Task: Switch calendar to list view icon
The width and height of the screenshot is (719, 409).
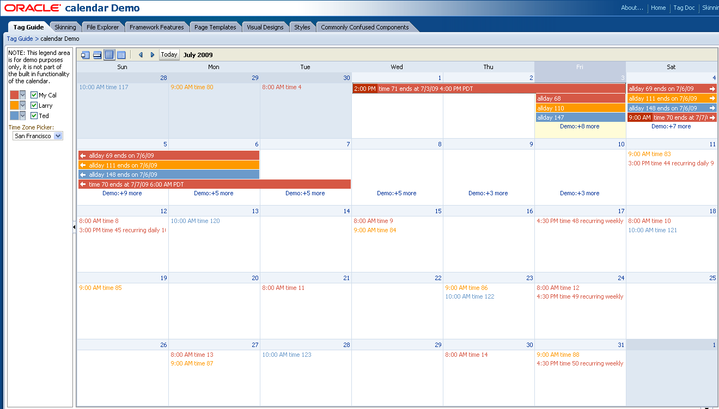Action: tap(121, 55)
